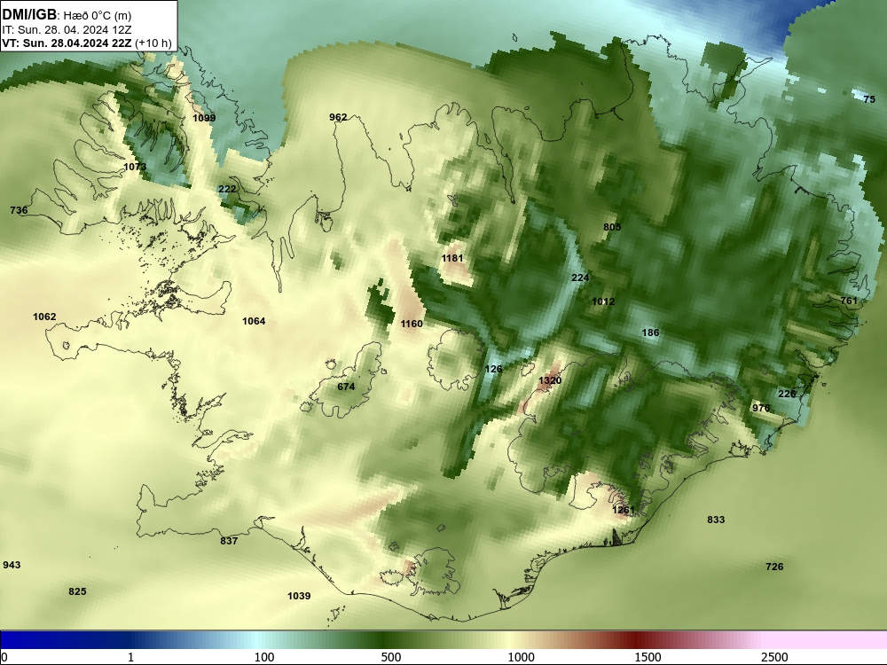
Task: Click the 1000 tick on color scale
Action: click(521, 657)
